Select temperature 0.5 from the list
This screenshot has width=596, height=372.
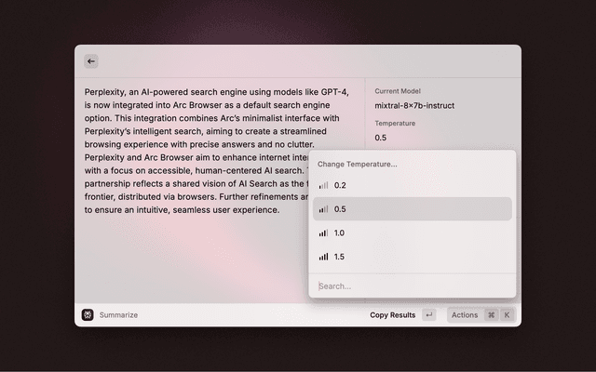click(413, 208)
